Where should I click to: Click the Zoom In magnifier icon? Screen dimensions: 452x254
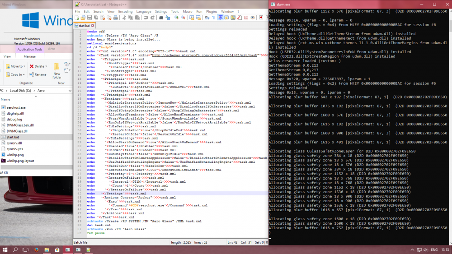coord(177,18)
